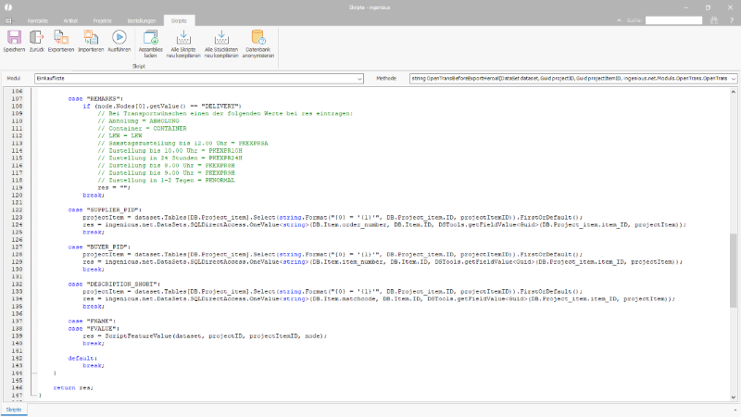Export scripts via Exportieren
This screenshot has width=741, height=417.
click(x=61, y=41)
